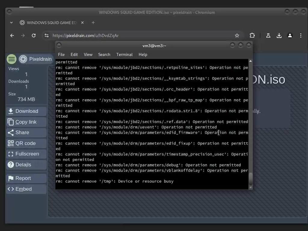Click the Fullscreen button
This screenshot has height=231, width=308.
[x=26, y=154]
